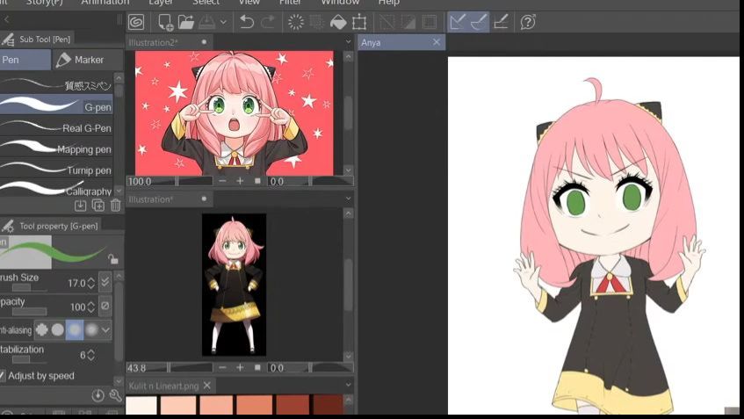Open brush size dynamics settings button
Screen dimensions: 744x419
pos(105,282)
